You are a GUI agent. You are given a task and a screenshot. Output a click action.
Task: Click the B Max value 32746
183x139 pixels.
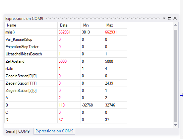pyautogui.click(x=110, y=105)
